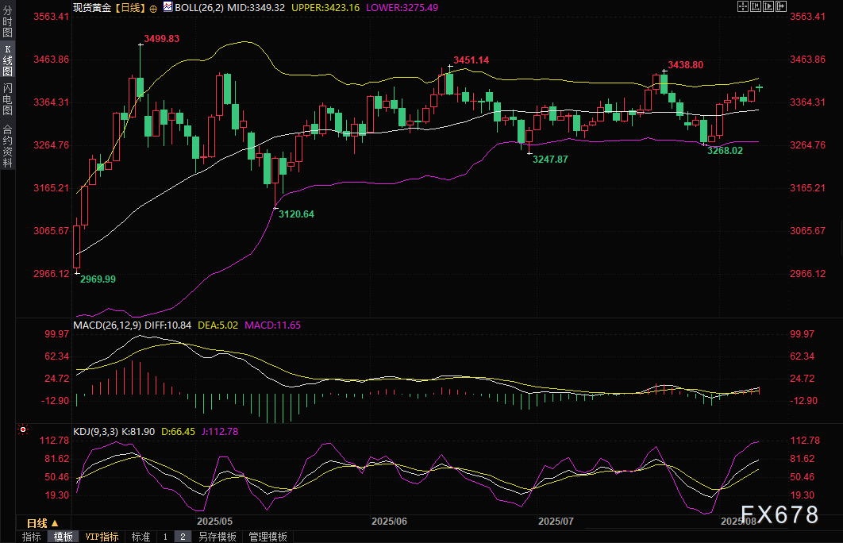Click the circled plus icon beside 日线 title

[153, 8]
